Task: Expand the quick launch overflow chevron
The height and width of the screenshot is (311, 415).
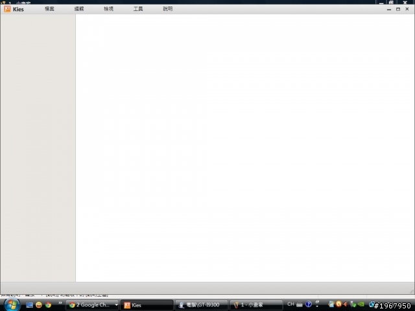Action: pos(60,303)
